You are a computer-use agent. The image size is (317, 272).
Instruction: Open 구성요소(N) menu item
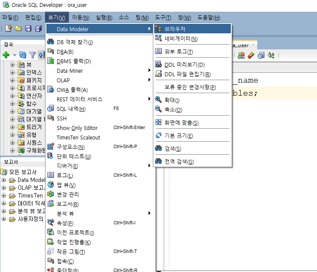[x=99, y=147]
